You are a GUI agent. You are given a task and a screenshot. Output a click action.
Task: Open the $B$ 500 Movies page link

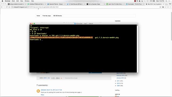[58, 16]
